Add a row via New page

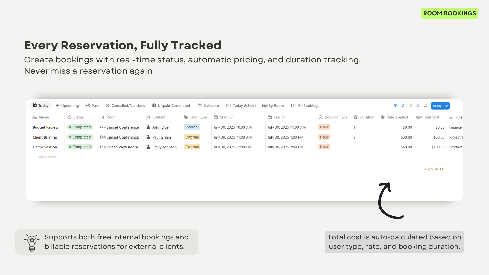coord(45,157)
